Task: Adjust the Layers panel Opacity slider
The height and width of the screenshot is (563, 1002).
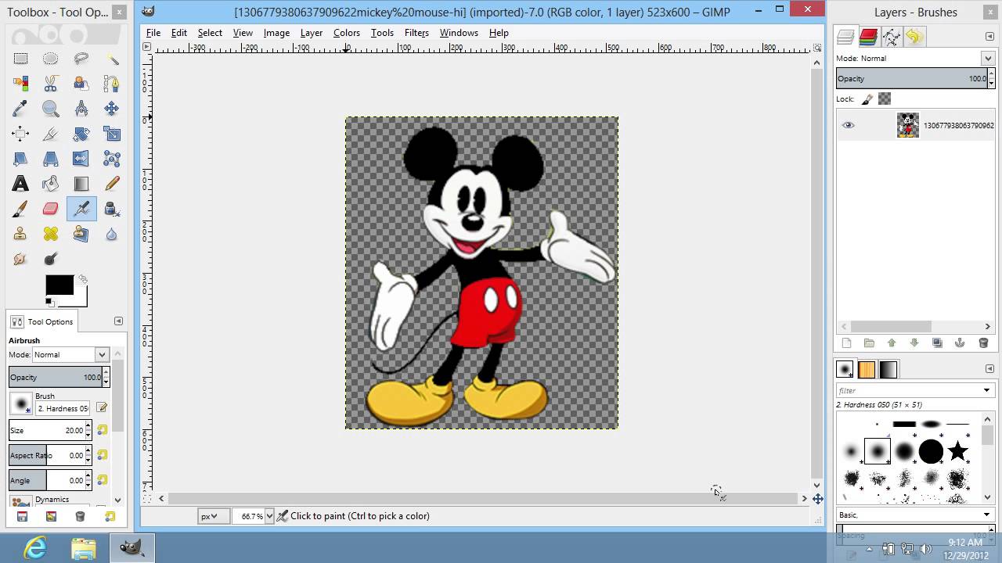Action: click(x=912, y=78)
